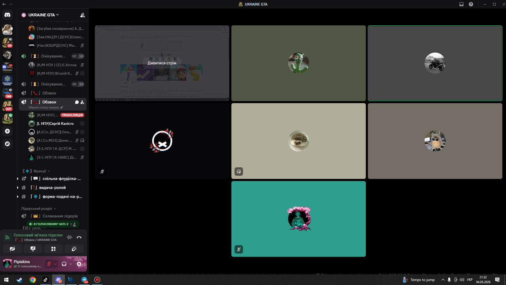The width and height of the screenshot is (506, 285).
Task: Join the second Очікування voice channel 00/10
Action: point(53,84)
